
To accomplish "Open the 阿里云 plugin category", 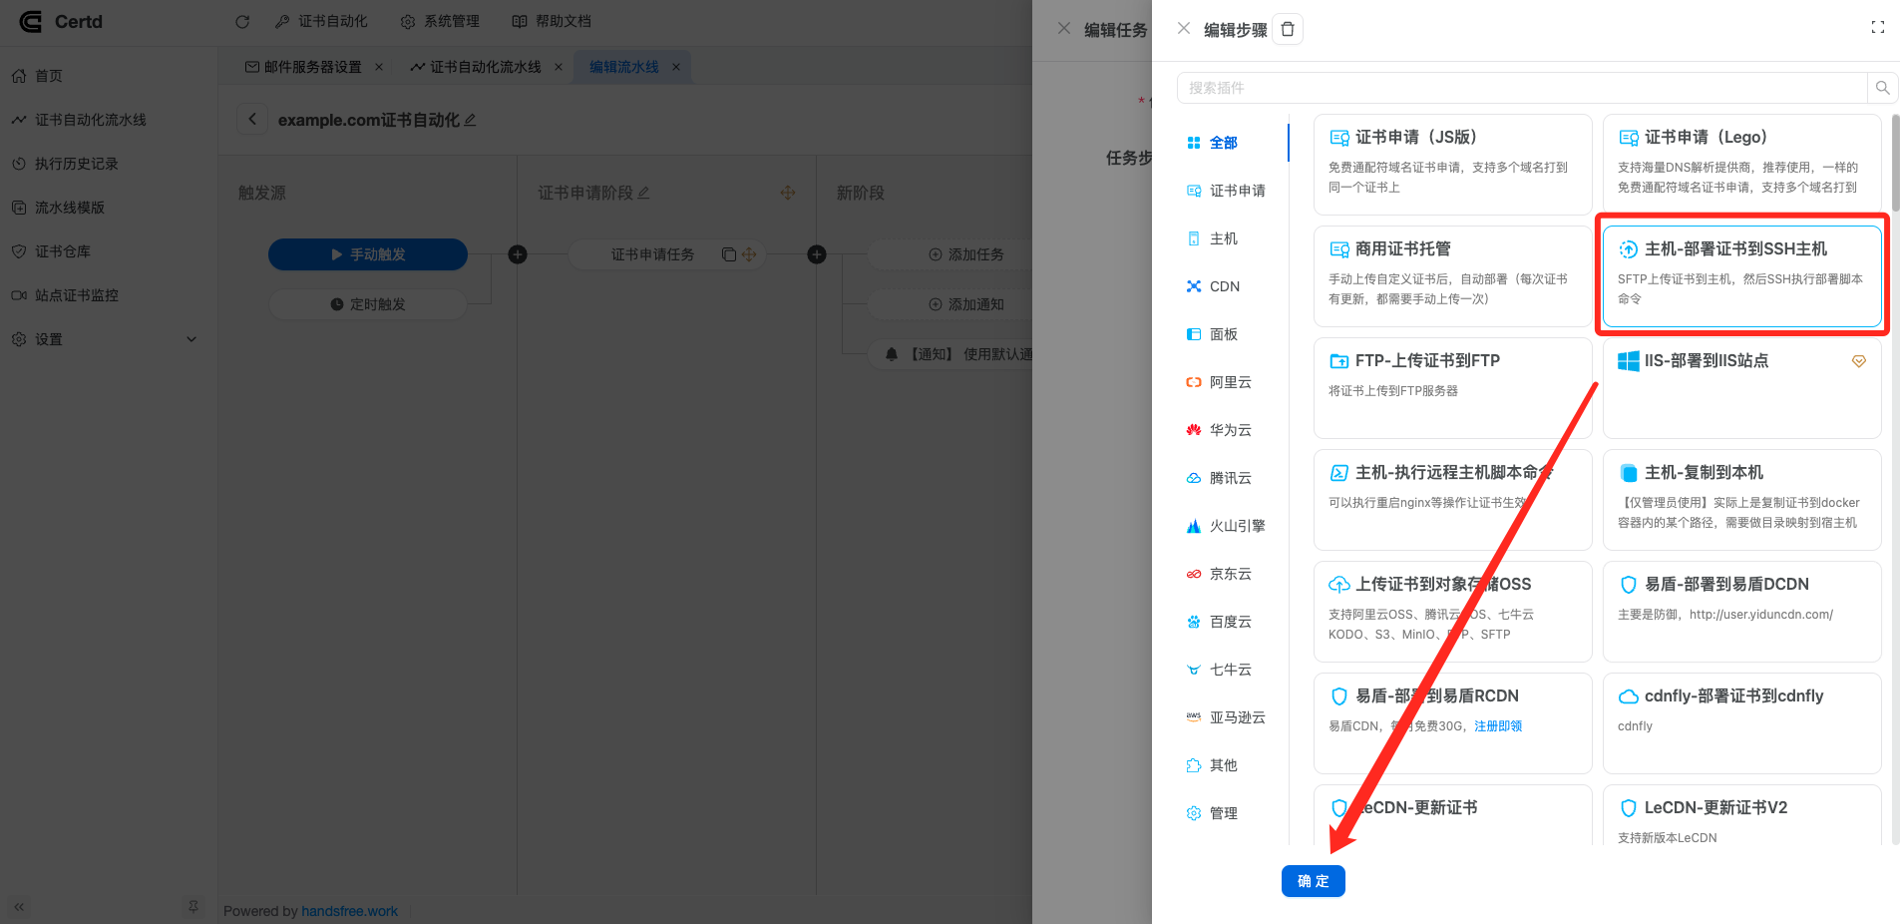I will [x=1194, y=381].
